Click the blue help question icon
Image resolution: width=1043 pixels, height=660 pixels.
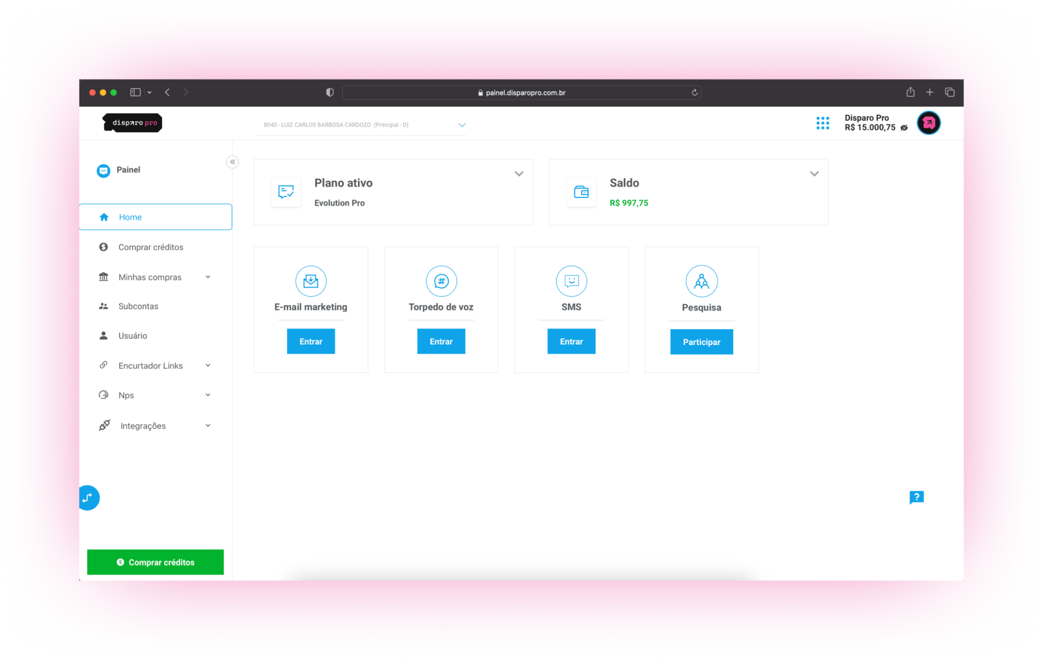[x=916, y=497]
